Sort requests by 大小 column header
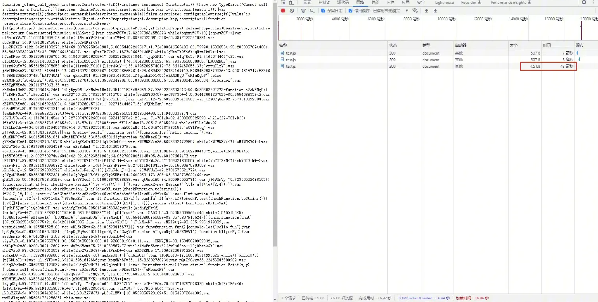The width and height of the screenshot is (598, 302). (x=514, y=45)
